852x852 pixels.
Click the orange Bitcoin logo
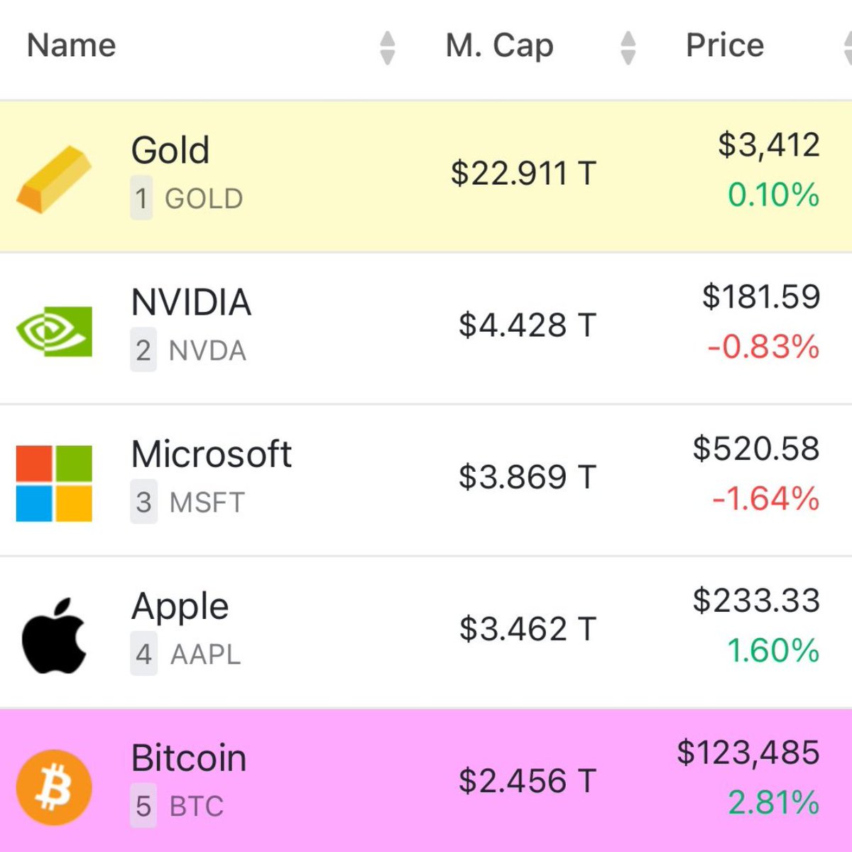point(54,787)
